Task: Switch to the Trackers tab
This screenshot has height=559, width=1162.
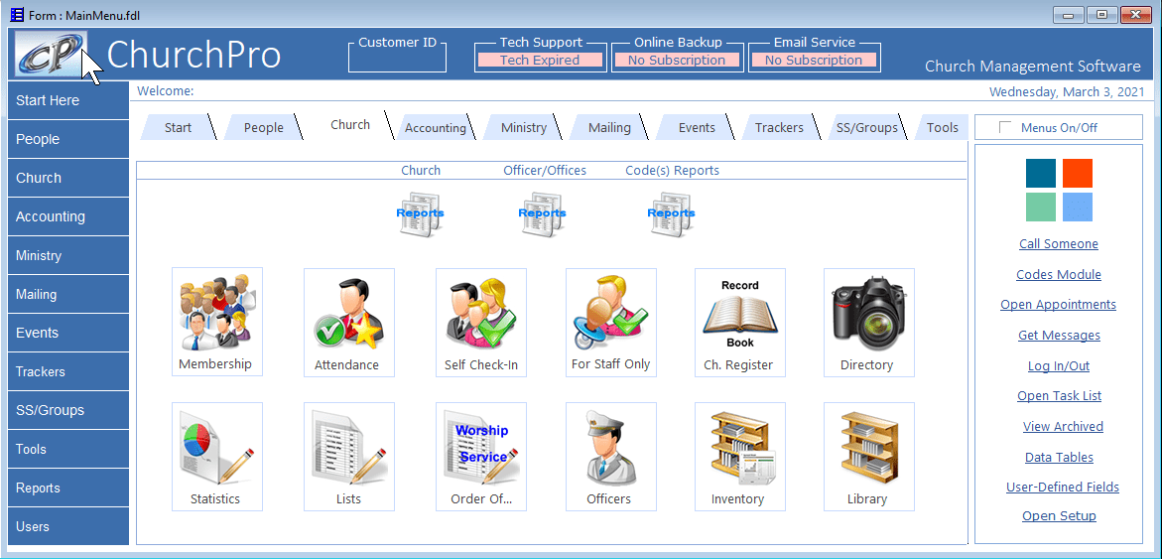Action: coord(779,127)
